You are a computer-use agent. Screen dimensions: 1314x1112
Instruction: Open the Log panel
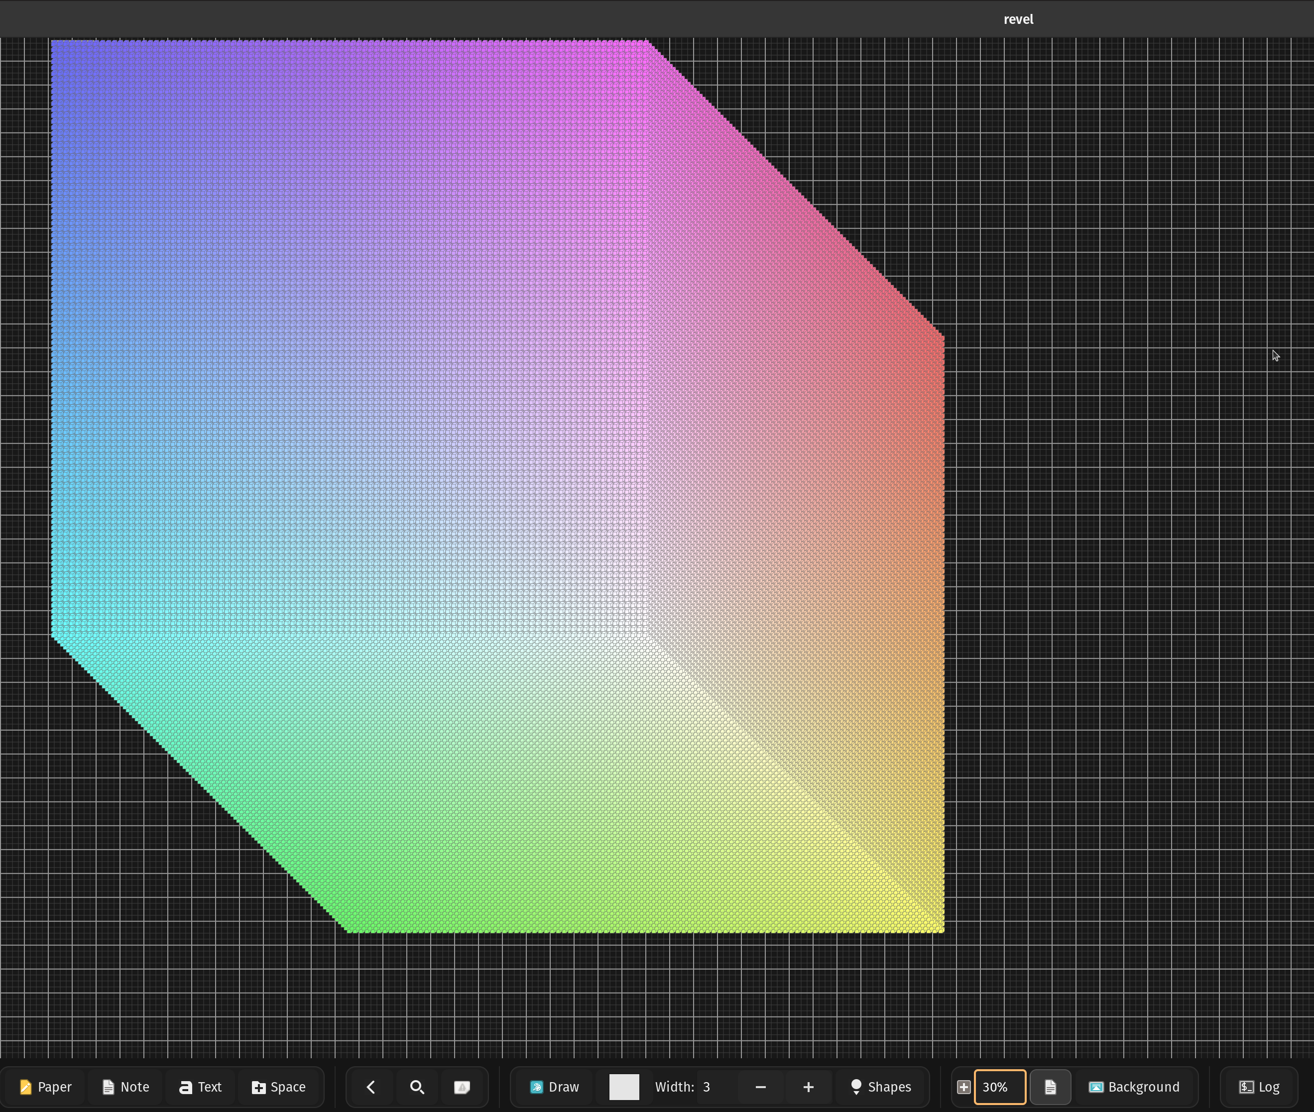(1259, 1087)
